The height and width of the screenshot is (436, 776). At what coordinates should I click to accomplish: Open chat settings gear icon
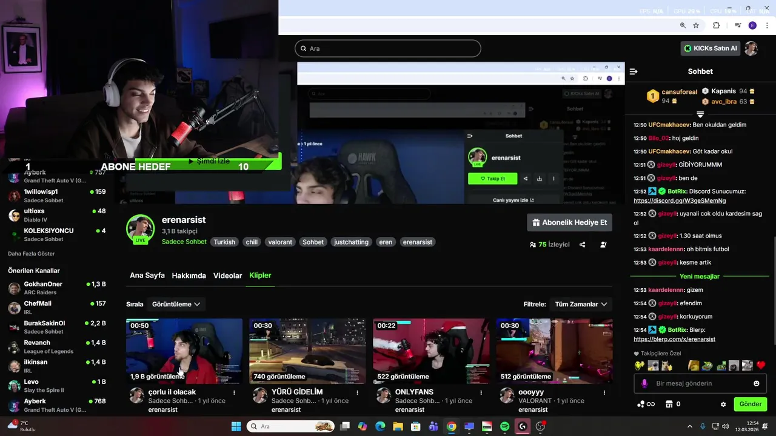(x=723, y=404)
